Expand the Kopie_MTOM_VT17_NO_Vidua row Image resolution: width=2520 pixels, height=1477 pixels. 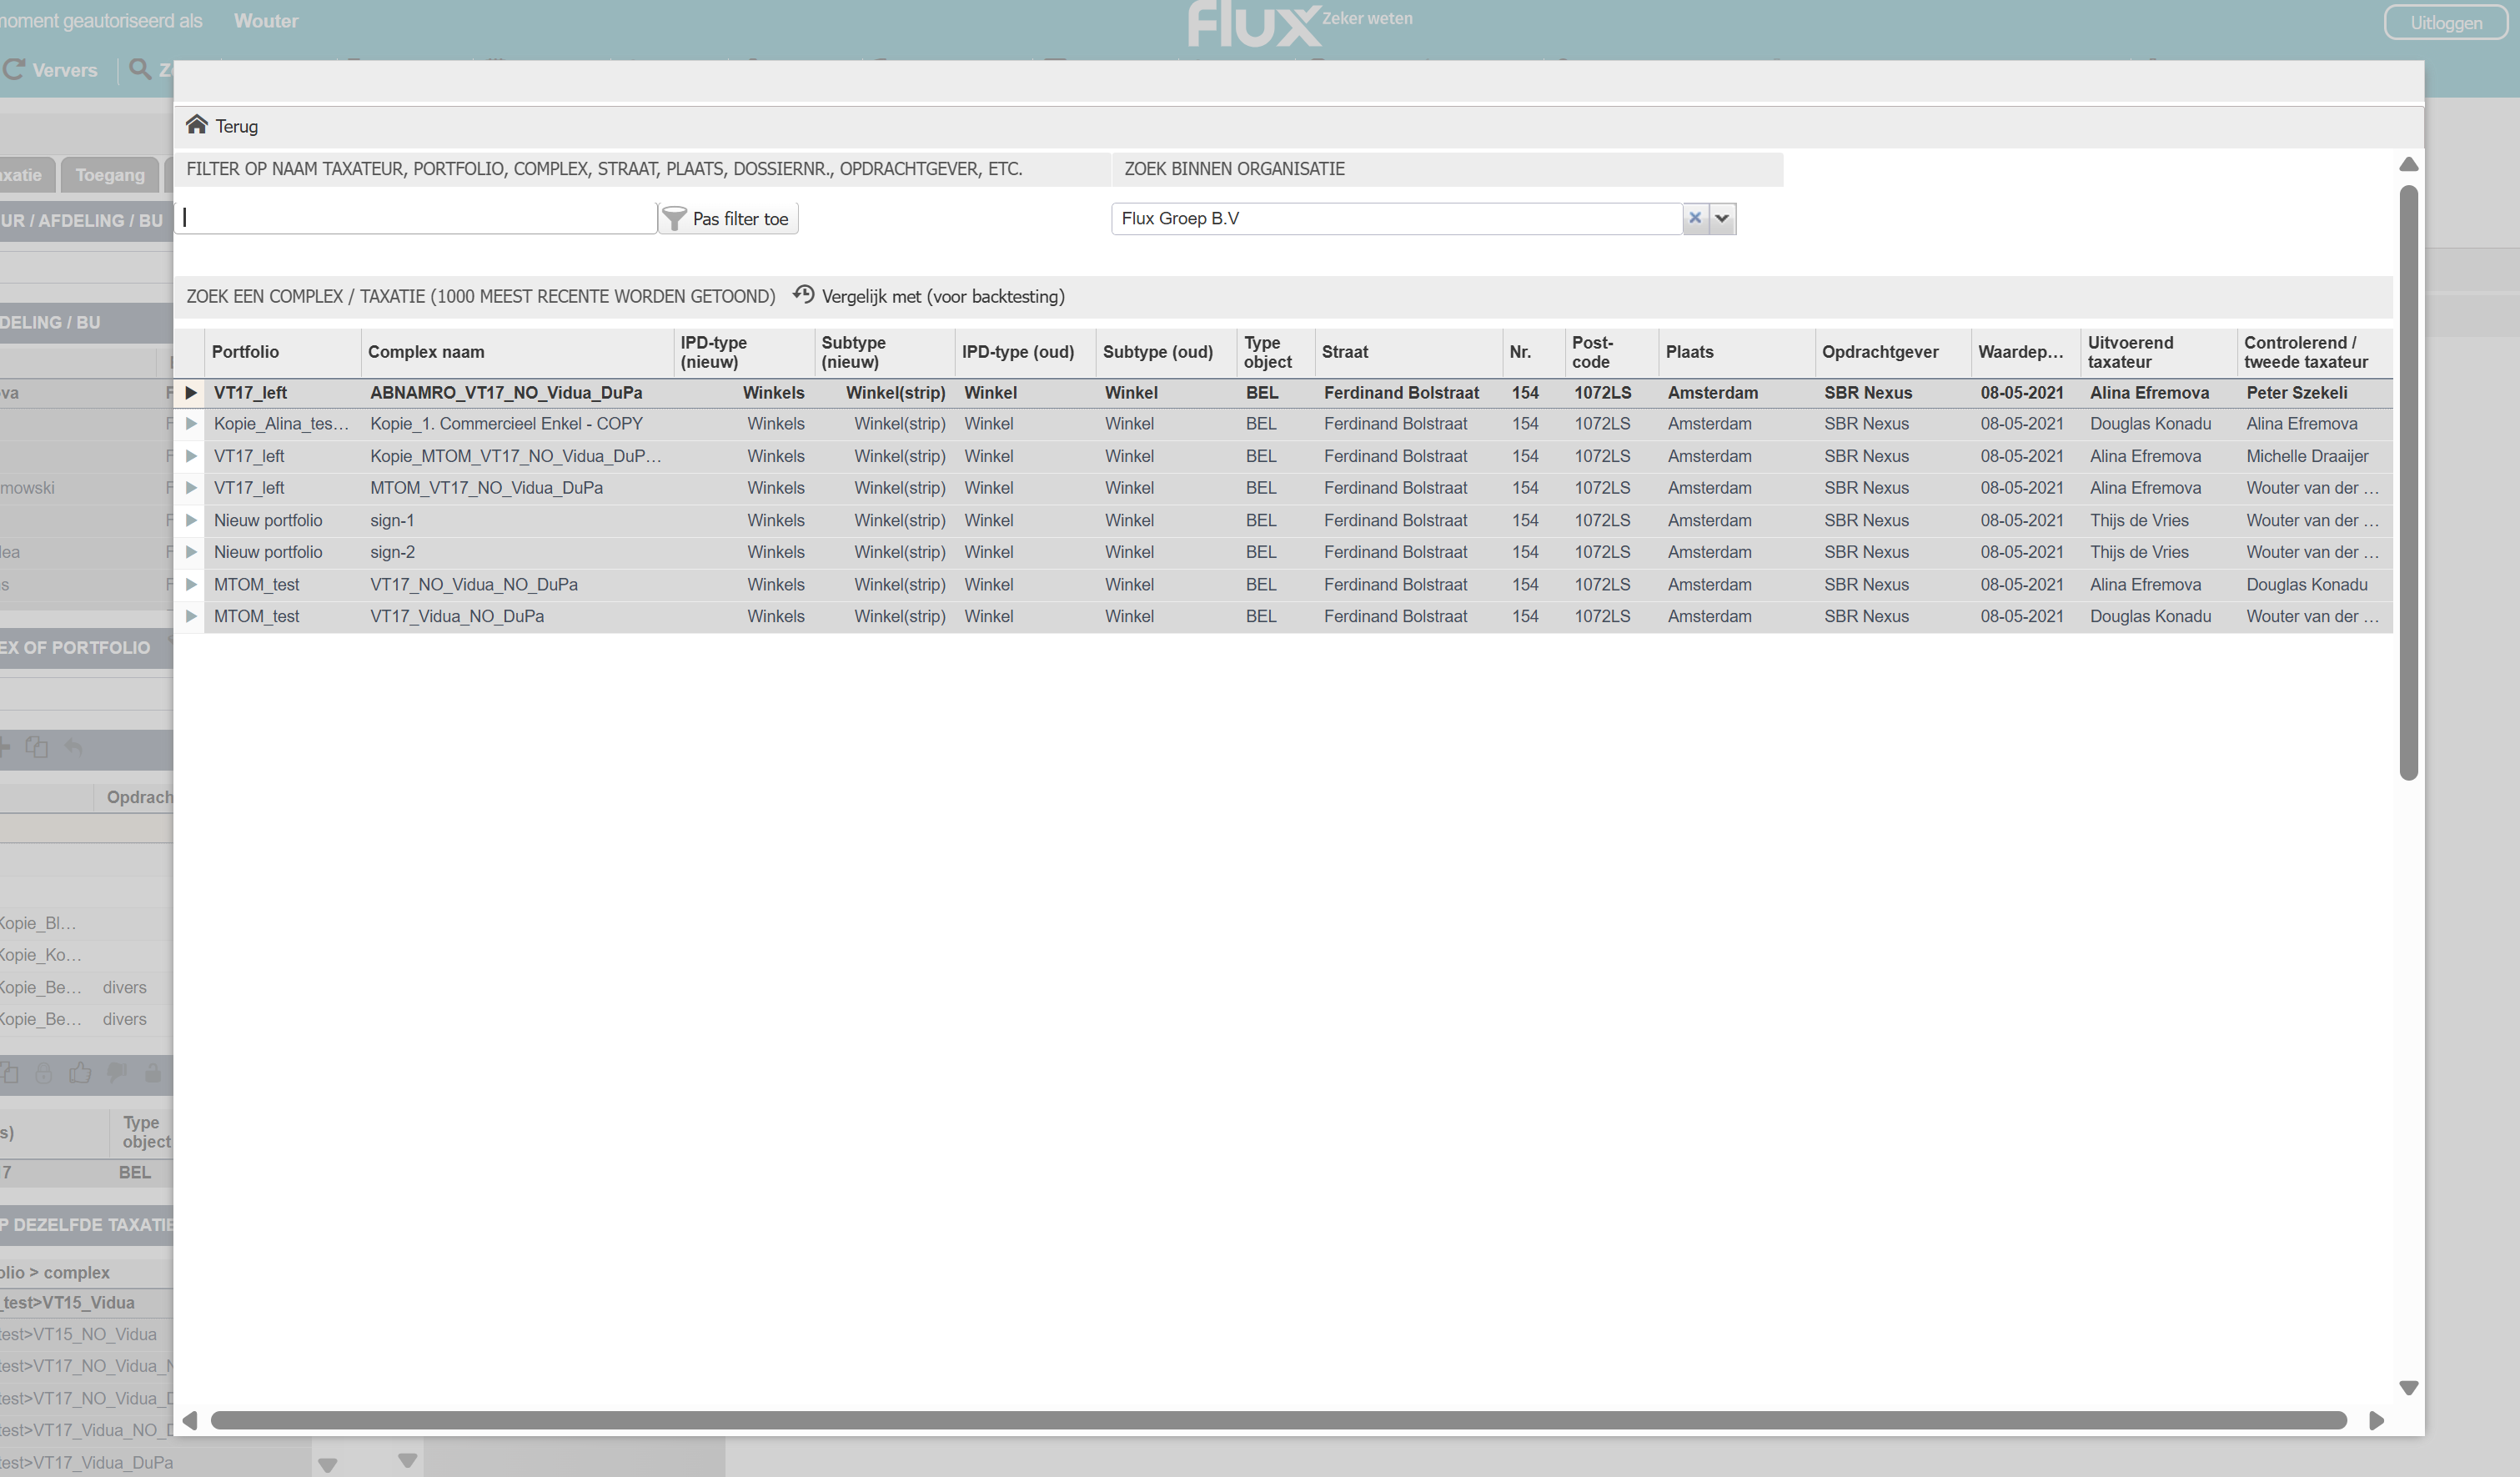(191, 456)
